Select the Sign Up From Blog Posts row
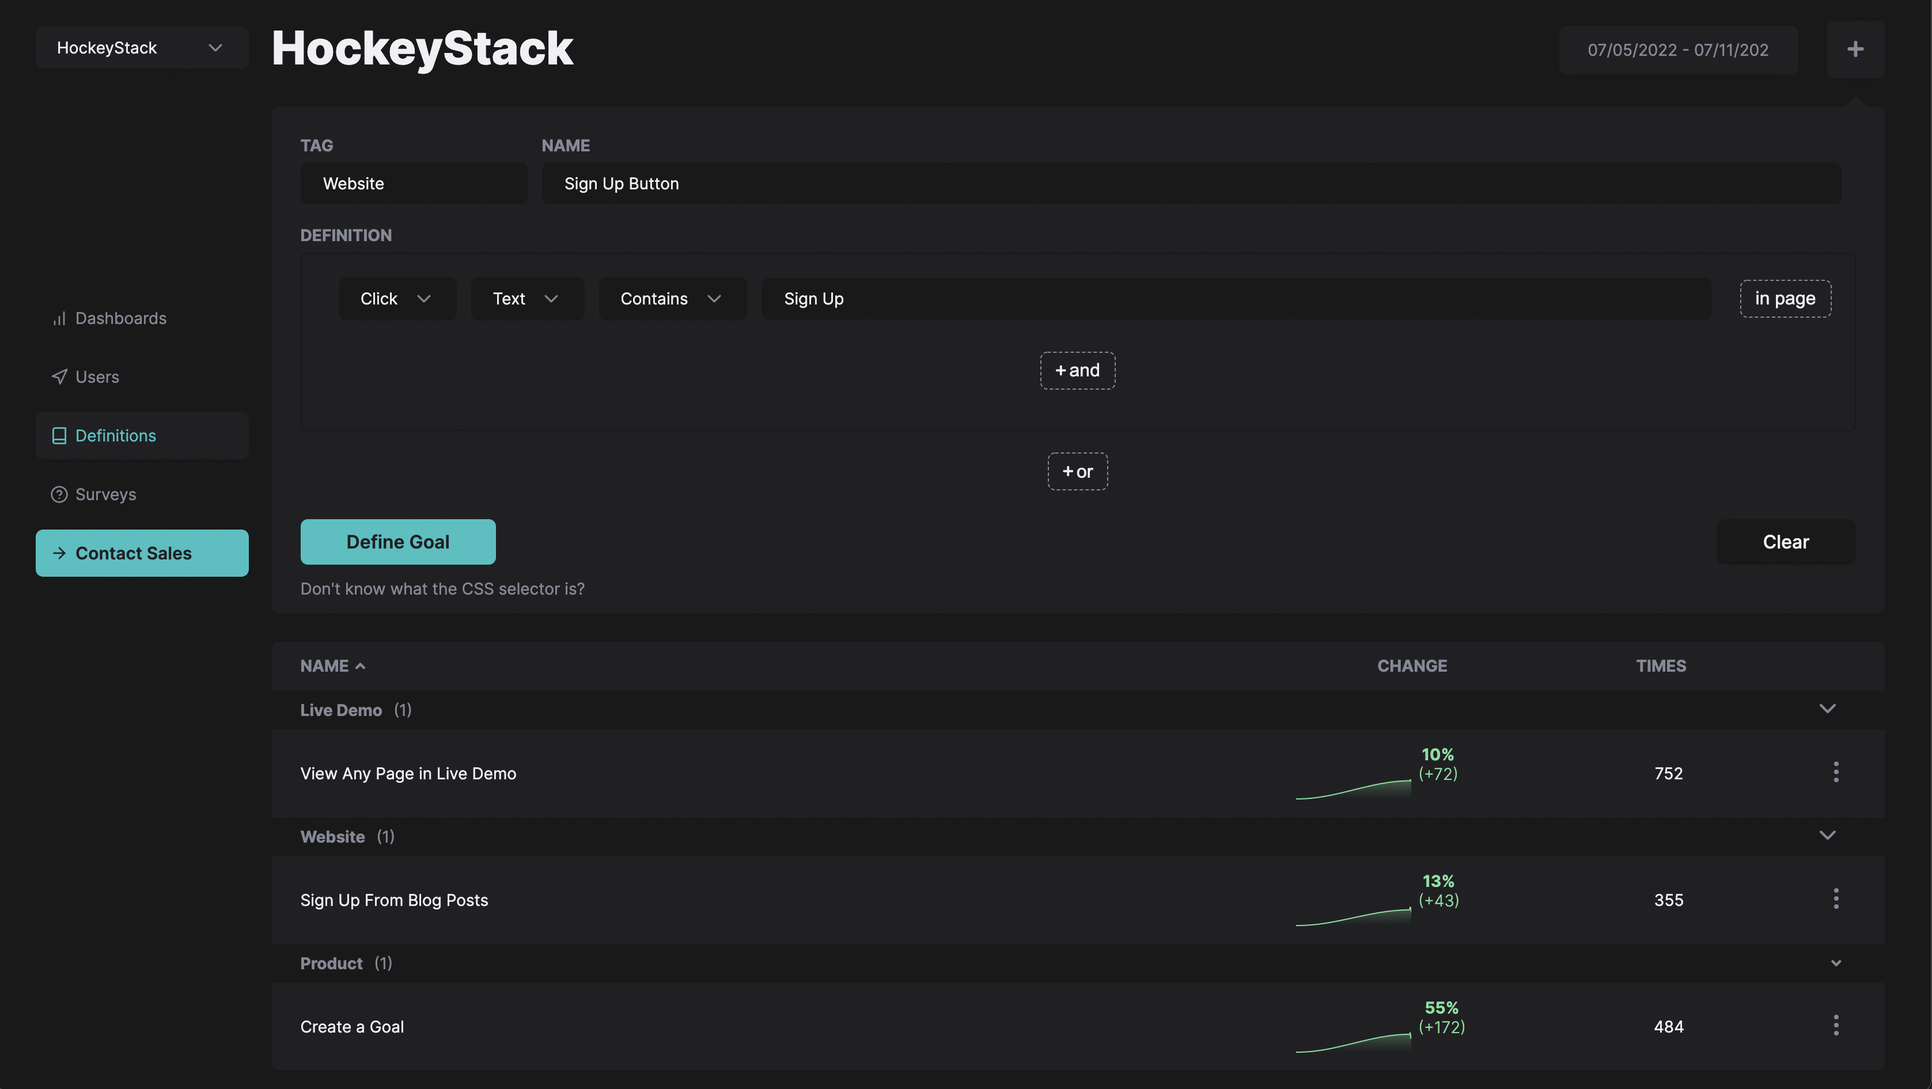1932x1089 pixels. pos(1077,900)
